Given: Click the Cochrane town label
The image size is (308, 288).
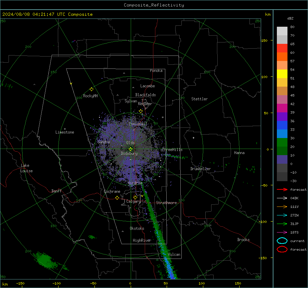Looking at the screenshot, I should pos(112,191).
